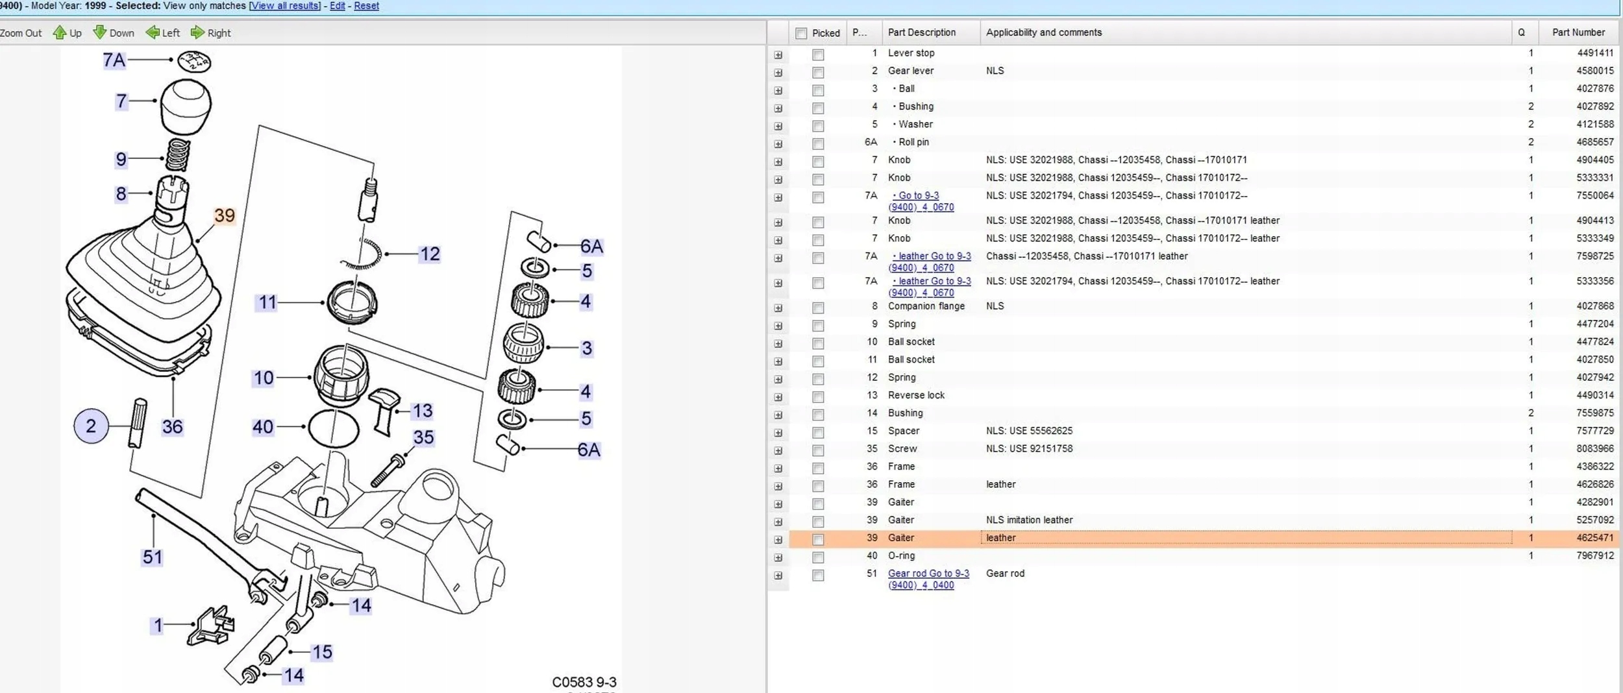Screen dimensions: 1623x693
Task: Pan diagram with Left arrow icon
Action: click(153, 32)
